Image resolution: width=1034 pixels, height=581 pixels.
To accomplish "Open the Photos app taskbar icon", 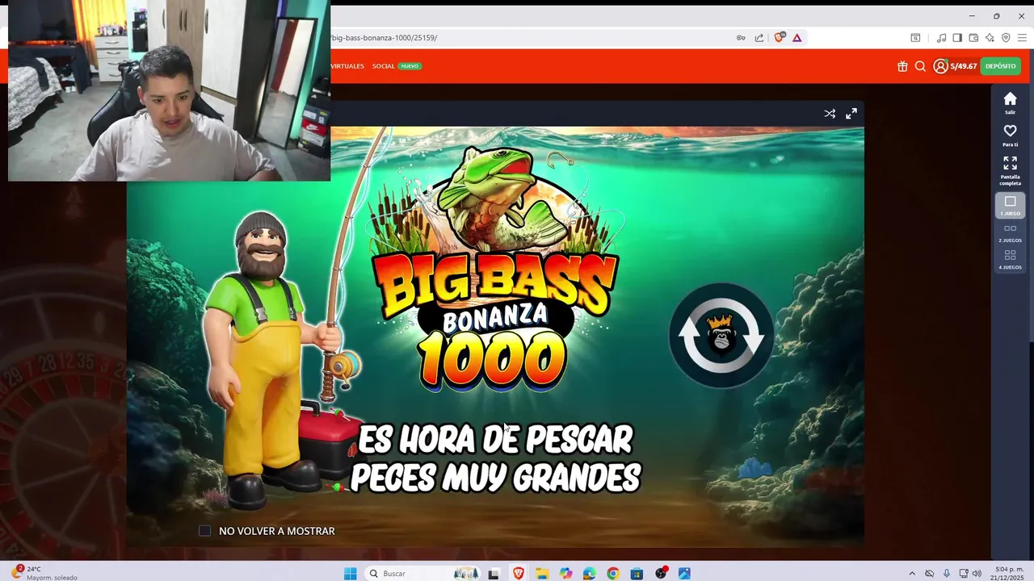I will (684, 574).
